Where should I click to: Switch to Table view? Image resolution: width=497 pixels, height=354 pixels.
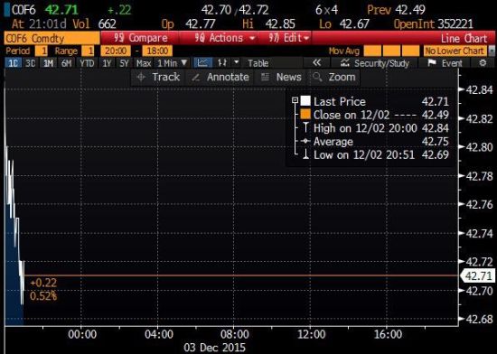tap(258, 63)
